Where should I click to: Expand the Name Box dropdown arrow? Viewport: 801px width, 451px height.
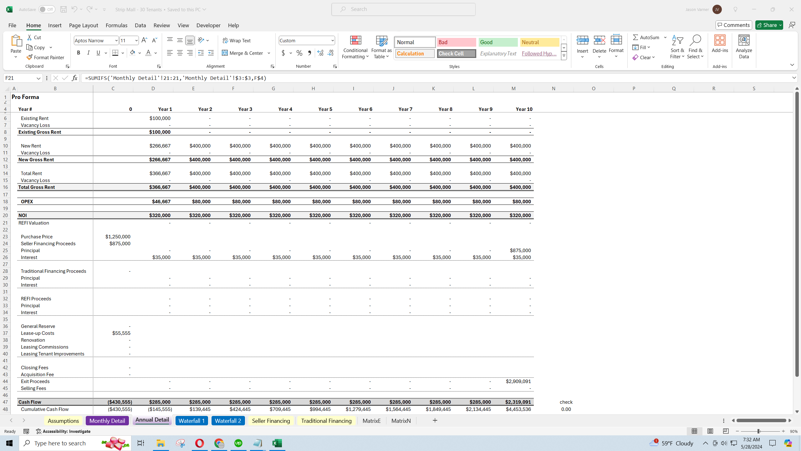(x=38, y=78)
